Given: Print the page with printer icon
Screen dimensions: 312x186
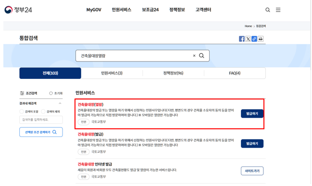Looking at the screenshot, I should point(261,39).
